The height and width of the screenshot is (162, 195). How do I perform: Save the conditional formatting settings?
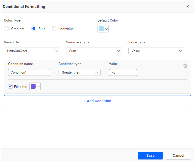pos(150,156)
